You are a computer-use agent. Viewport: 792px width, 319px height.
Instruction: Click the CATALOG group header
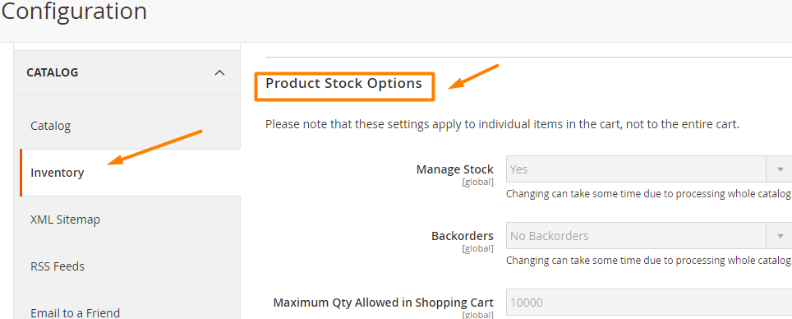click(127, 72)
